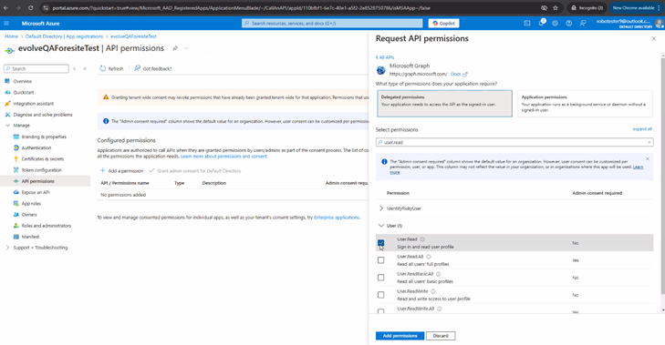
Task: Expand the IdentityRiskyUser group
Action: (x=381, y=208)
